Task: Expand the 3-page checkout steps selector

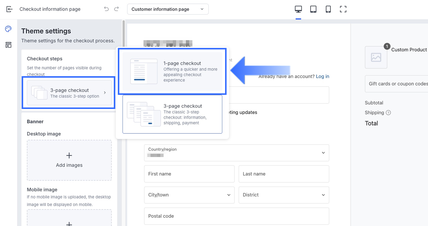Action: pos(69,93)
